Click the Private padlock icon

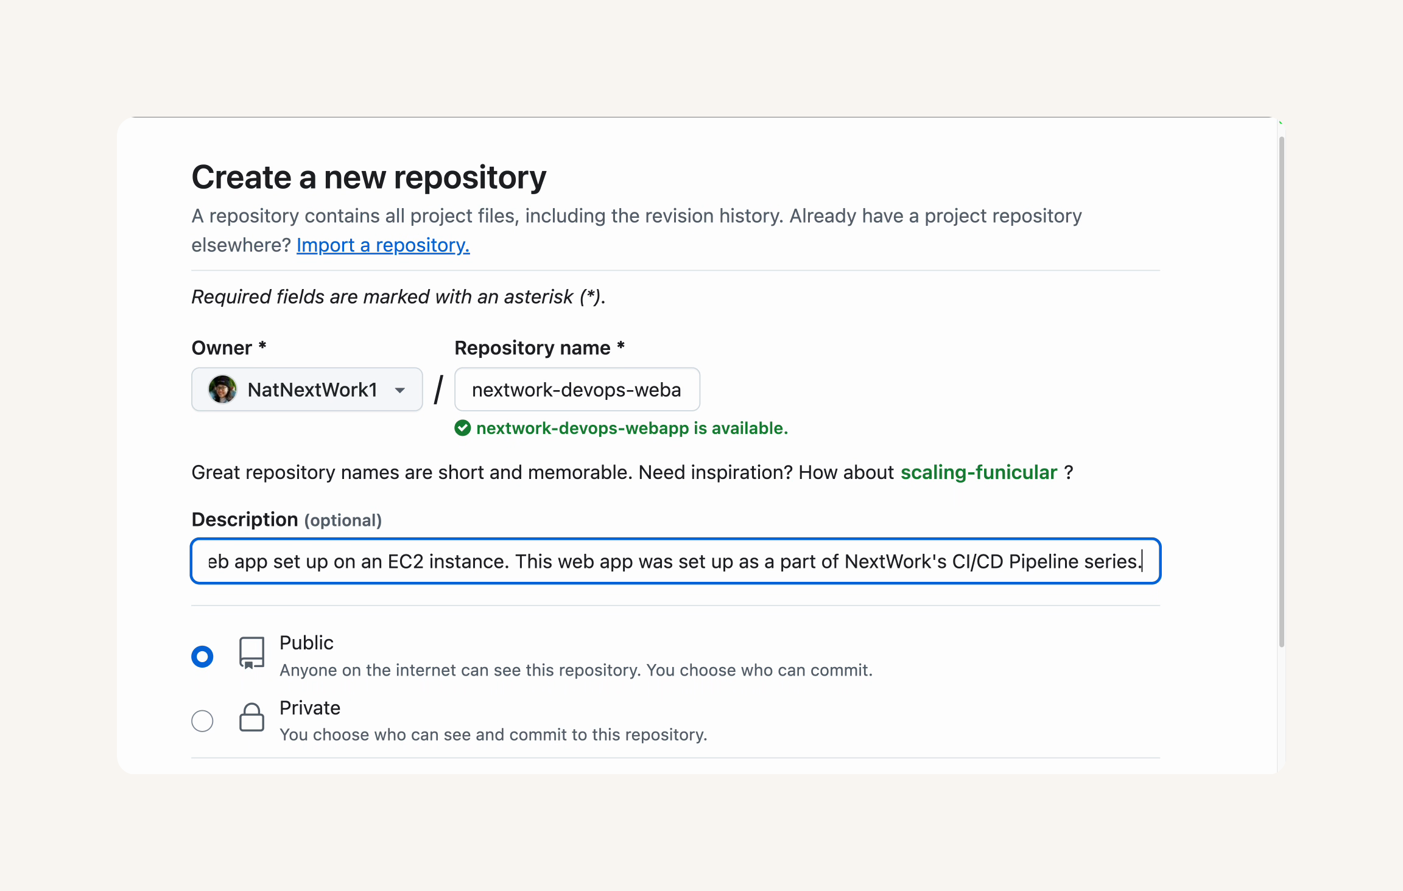point(251,717)
